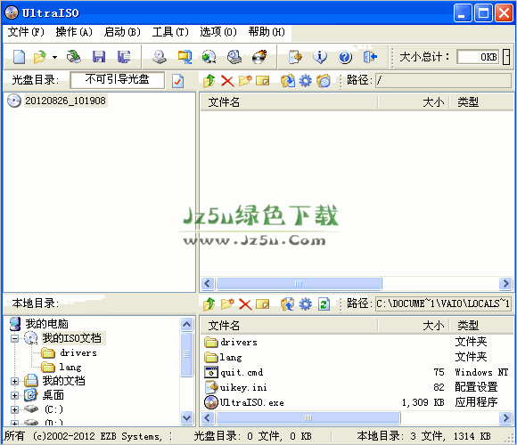The image size is (517, 445).
Task: Click the Exit toolbar icon
Action: click(x=370, y=57)
